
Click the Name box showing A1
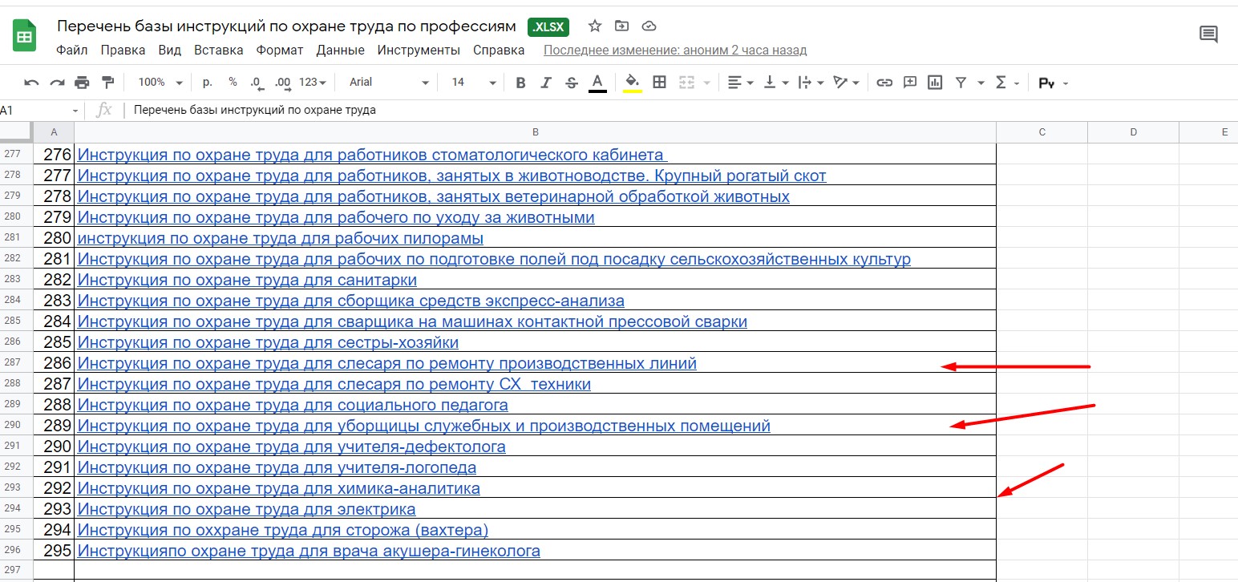[x=40, y=110]
